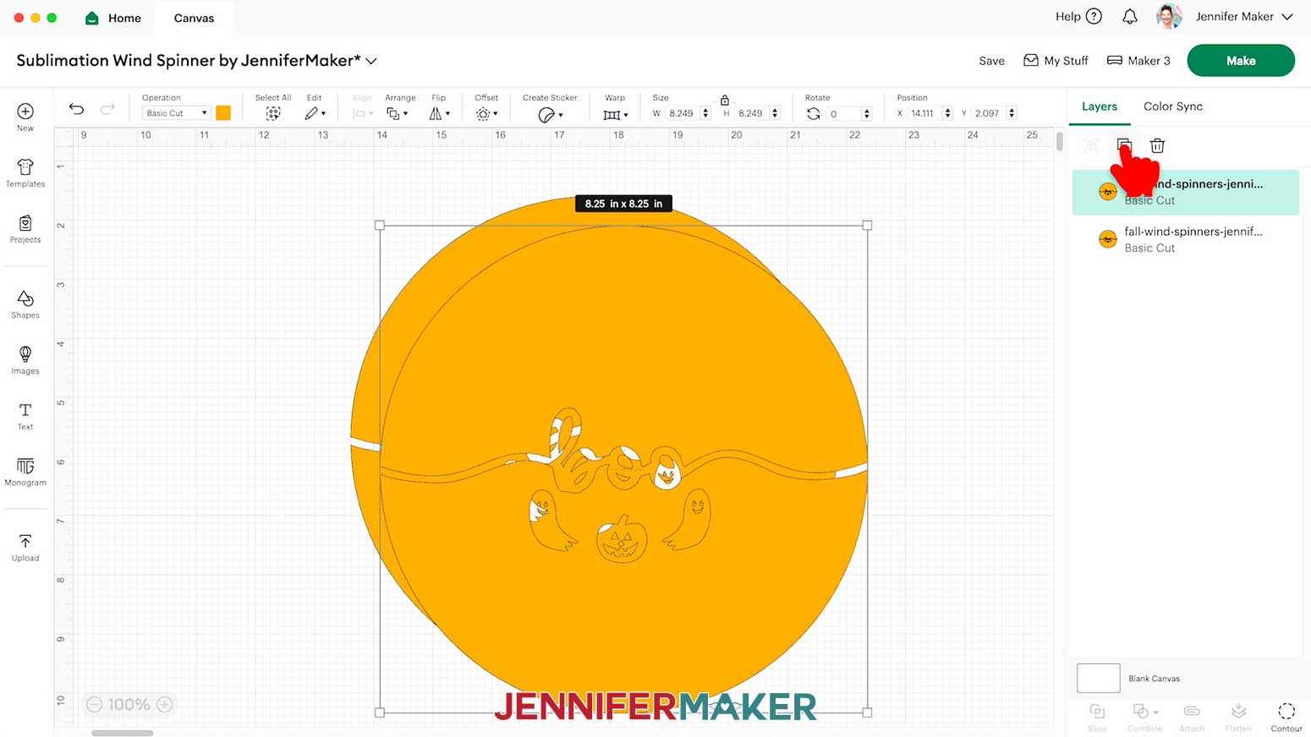Click the horizontal canvas scrollbar
The height and width of the screenshot is (737, 1311).
point(123,733)
